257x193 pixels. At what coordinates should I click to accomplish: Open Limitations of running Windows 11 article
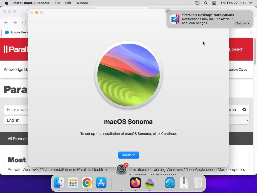[187, 169]
